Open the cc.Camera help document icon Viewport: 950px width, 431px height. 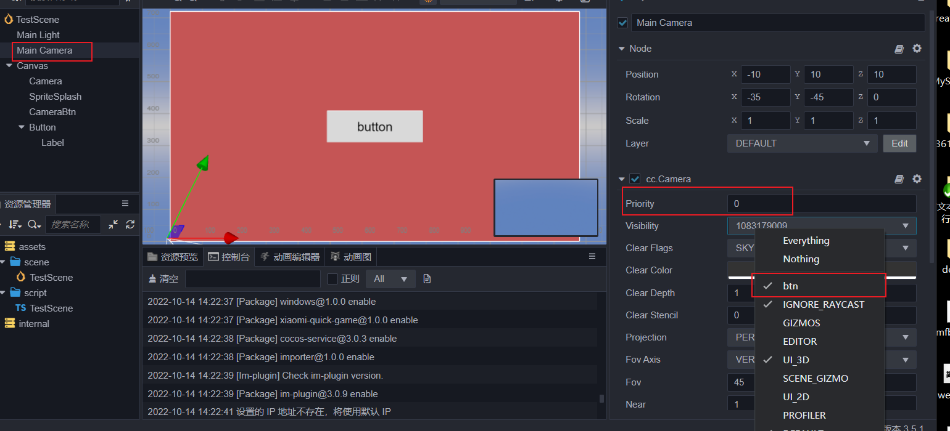click(x=899, y=179)
